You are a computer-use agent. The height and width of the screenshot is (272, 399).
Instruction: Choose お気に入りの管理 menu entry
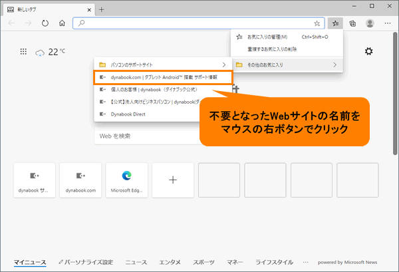pos(287,37)
